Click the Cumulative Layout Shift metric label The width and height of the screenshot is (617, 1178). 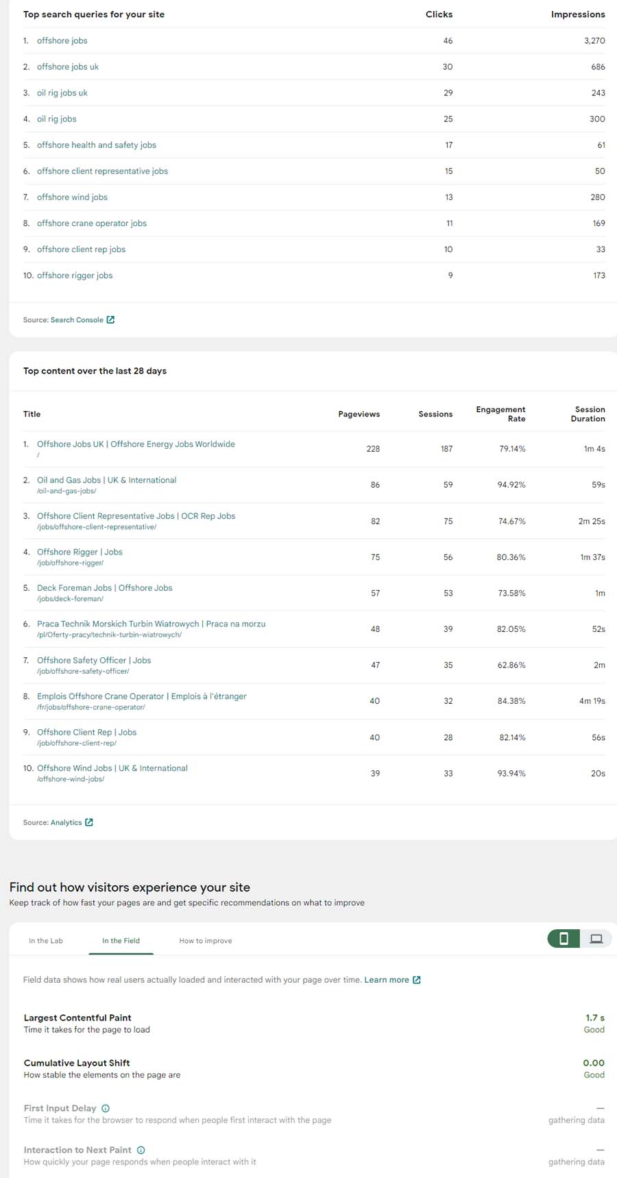[77, 1063]
